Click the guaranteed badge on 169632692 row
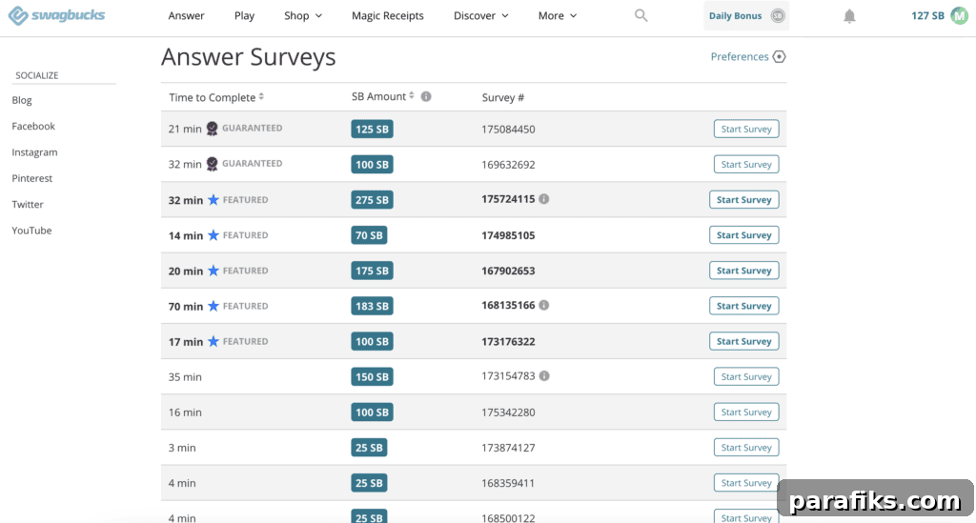This screenshot has height=523, width=976. 213,164
